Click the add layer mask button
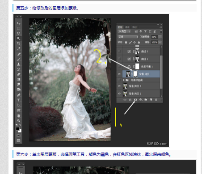 135,100
